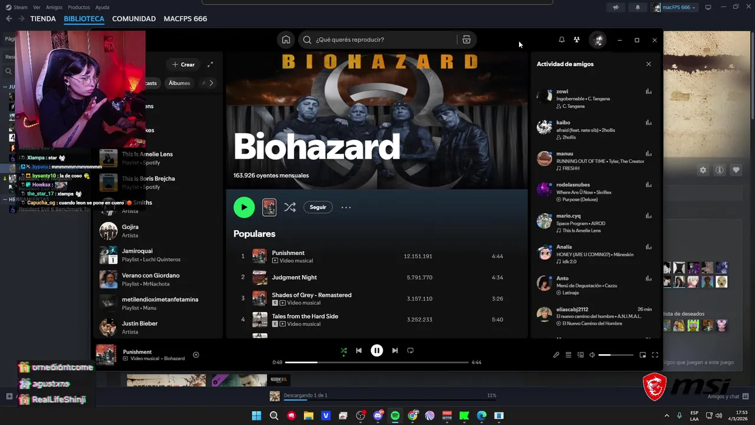Toggle shuffle in the player bar
755x425 pixels.
(x=343, y=351)
